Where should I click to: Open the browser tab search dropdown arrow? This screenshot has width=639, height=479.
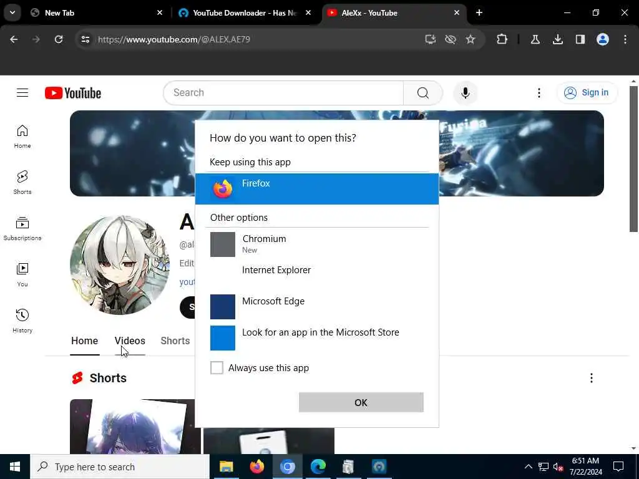[12, 12]
